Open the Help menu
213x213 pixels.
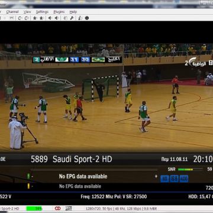tap(73, 12)
